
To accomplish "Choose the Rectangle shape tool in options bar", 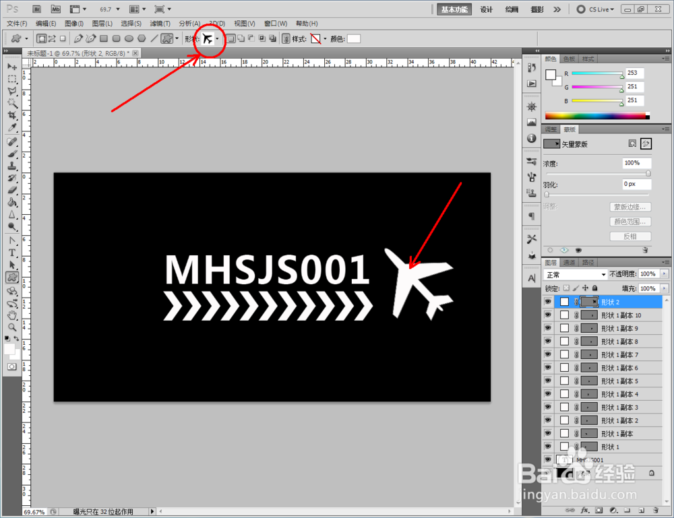I will click(104, 38).
